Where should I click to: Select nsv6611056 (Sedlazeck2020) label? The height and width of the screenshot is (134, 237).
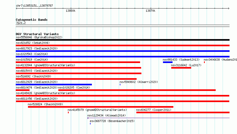pyautogui.click(x=37, y=99)
